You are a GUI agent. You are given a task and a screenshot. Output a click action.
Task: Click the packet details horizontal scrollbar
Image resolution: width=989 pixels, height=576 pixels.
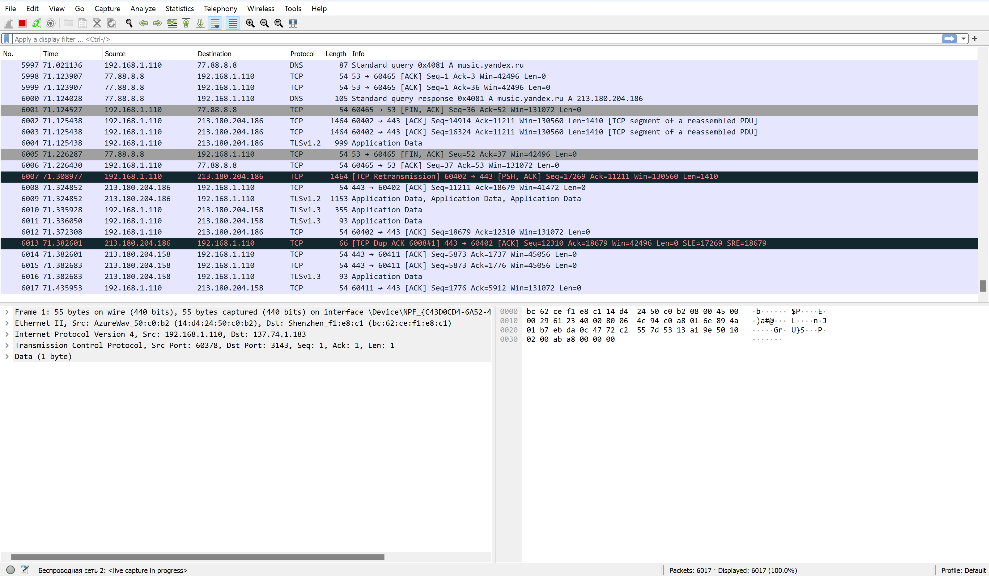197,557
